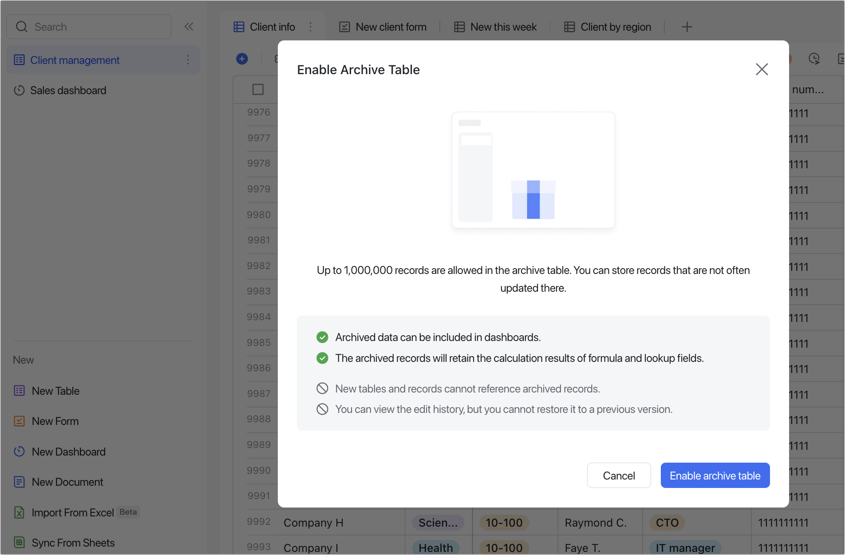Open the Client by region tab
Viewport: 845px width, 555px height.
coord(608,27)
